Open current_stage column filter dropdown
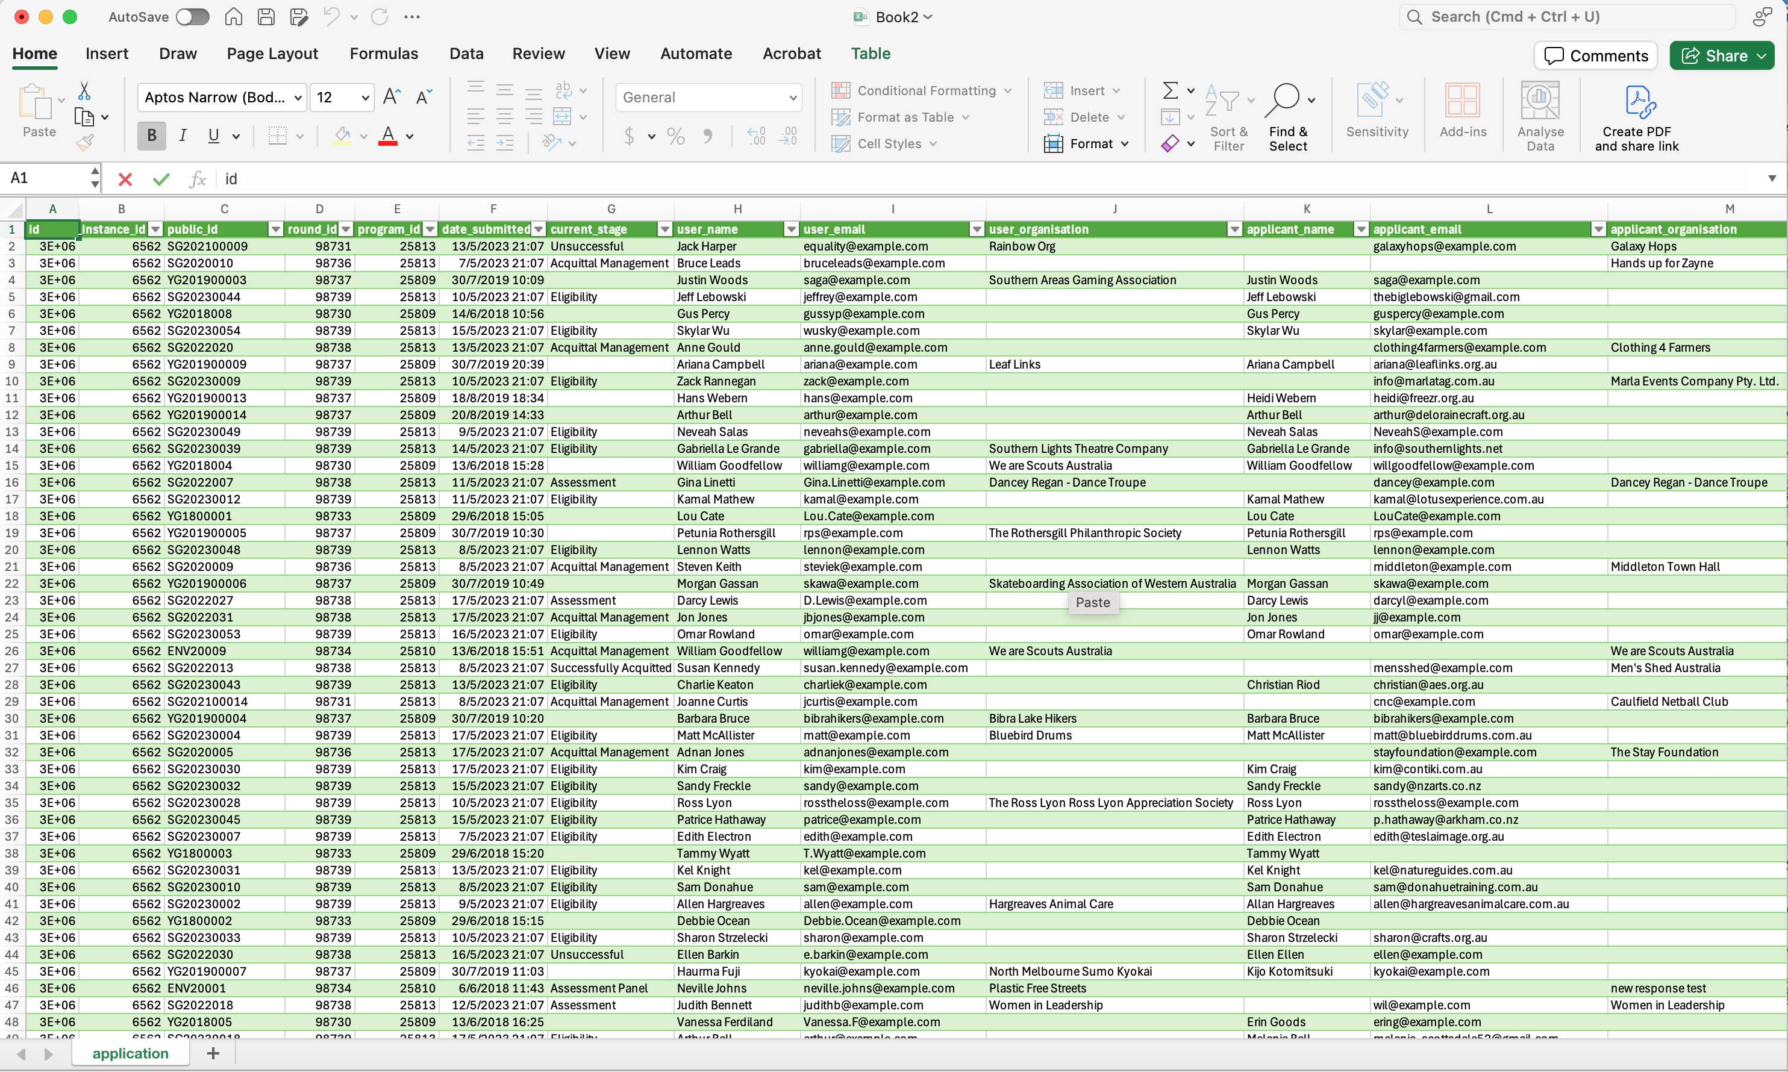This screenshot has width=1788, height=1072. tap(664, 229)
